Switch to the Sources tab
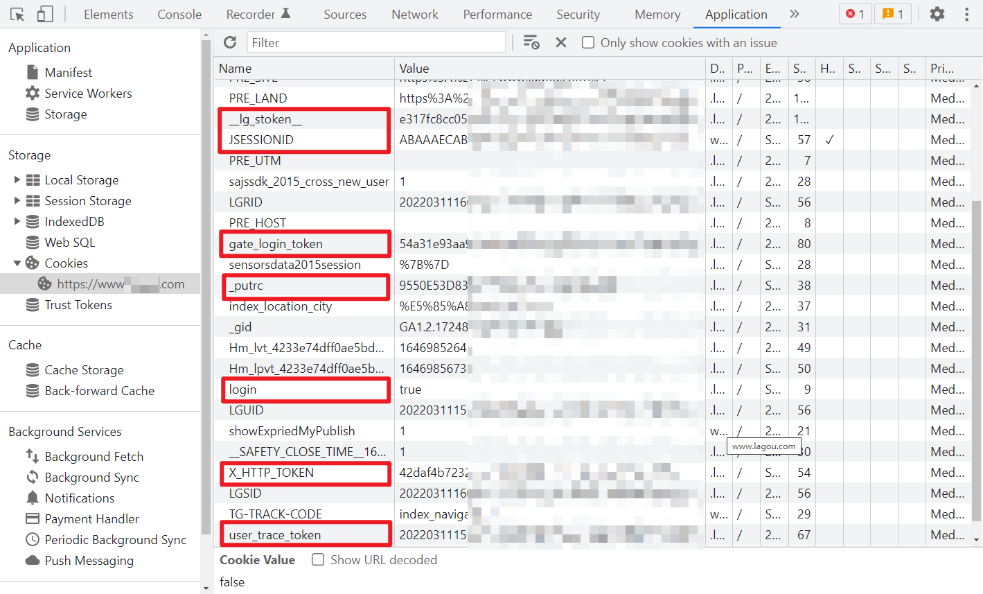 click(345, 14)
